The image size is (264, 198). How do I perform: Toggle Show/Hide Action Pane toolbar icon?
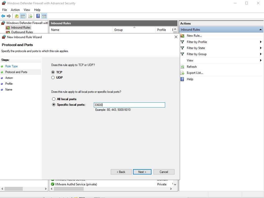coord(44,16)
